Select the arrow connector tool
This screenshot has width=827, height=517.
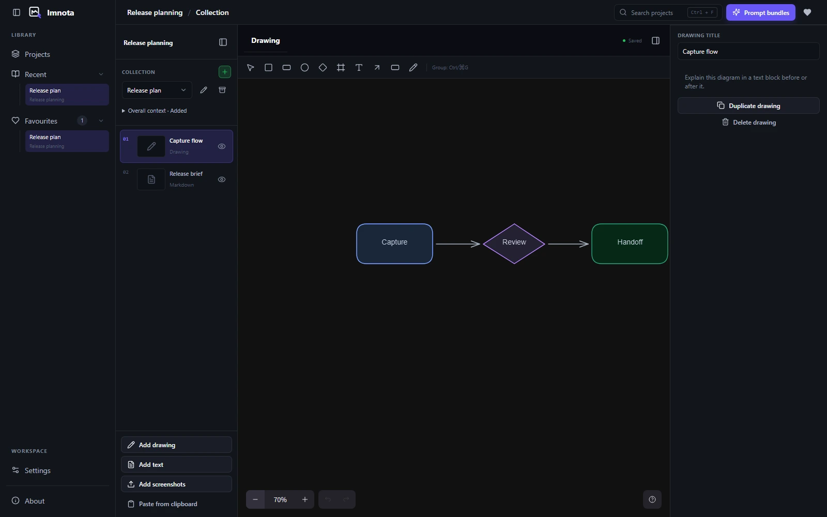[x=377, y=68]
